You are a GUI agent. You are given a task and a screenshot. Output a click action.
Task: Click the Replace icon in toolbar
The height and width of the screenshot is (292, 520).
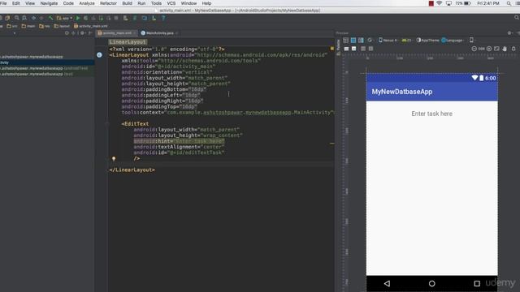pos(24,18)
